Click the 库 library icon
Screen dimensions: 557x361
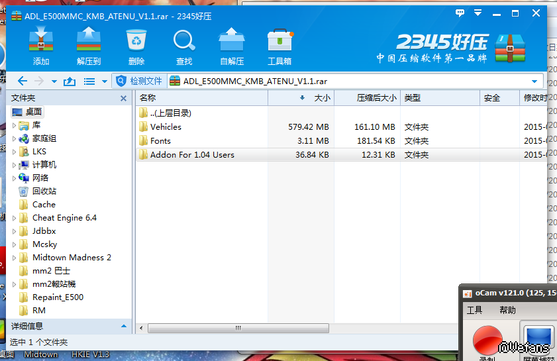pyautogui.click(x=24, y=125)
